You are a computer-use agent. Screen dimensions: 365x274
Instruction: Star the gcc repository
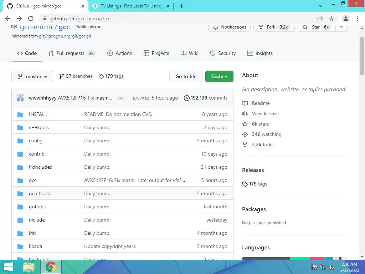pos(317,27)
